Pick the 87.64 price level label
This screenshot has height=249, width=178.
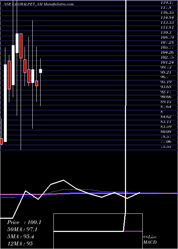[x=166, y=107]
